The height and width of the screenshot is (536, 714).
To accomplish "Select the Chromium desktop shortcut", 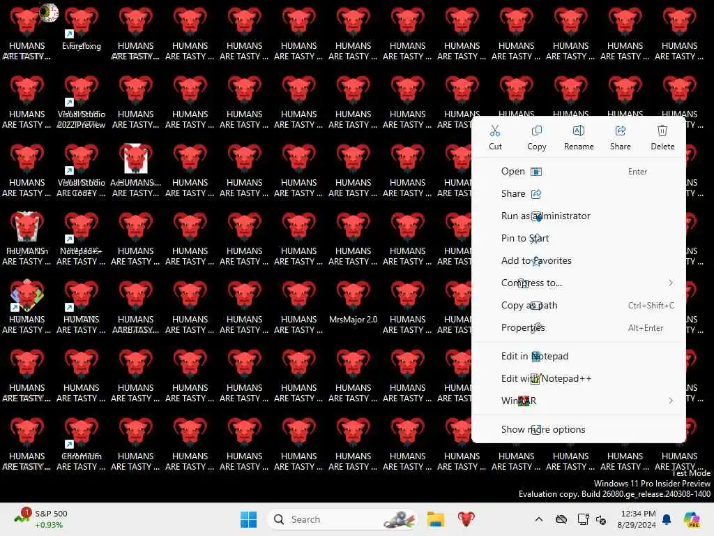I will click(x=82, y=444).
